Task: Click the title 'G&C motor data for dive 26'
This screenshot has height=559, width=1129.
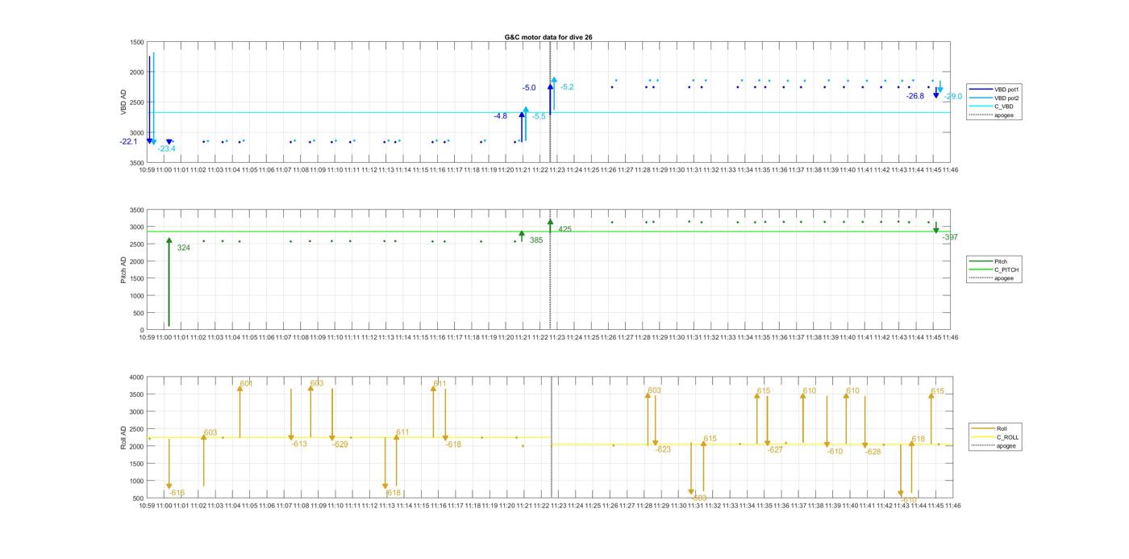Action: 548,37
